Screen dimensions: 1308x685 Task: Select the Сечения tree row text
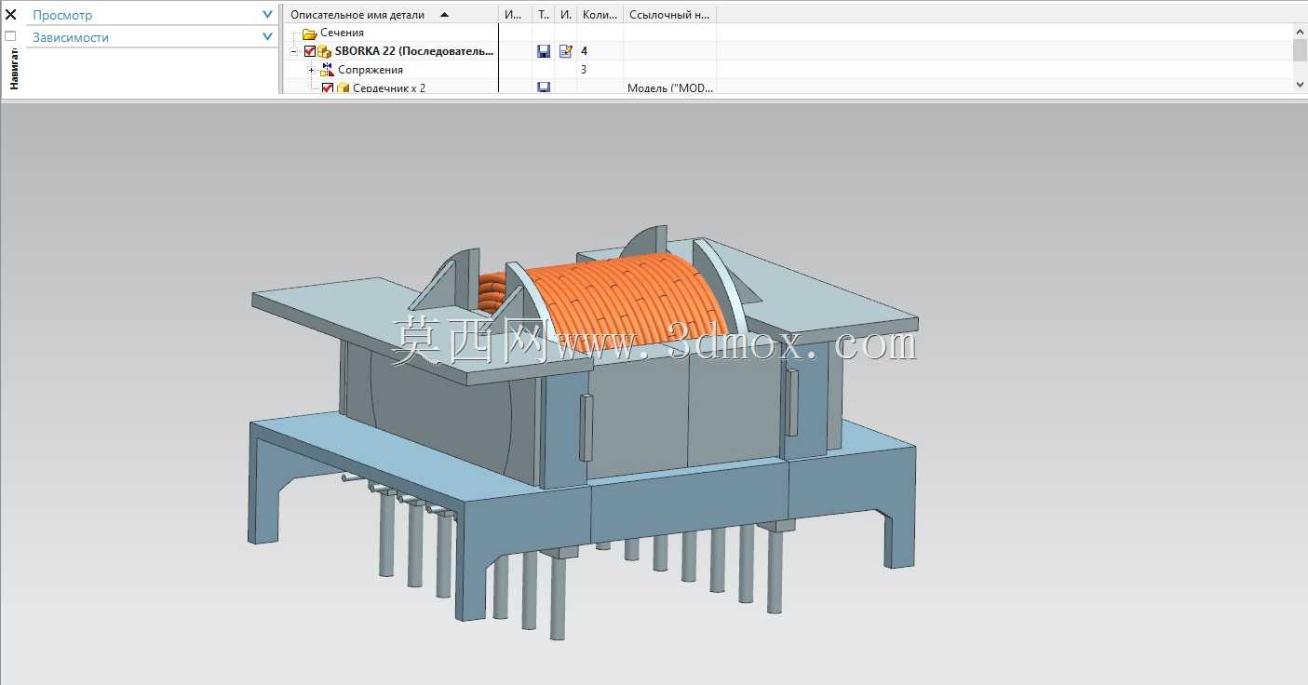point(343,33)
